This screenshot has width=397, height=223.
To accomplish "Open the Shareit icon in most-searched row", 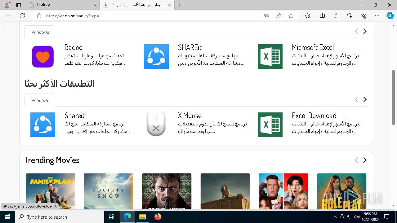I will [43, 125].
